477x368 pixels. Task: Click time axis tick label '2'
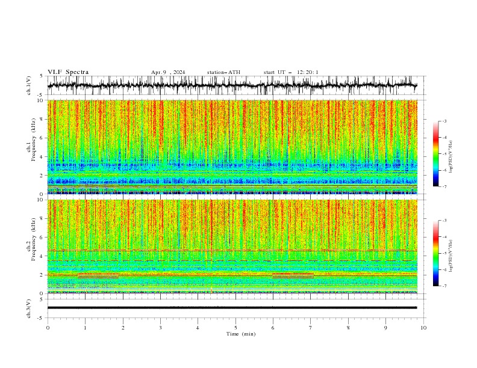pyautogui.click(x=123, y=328)
